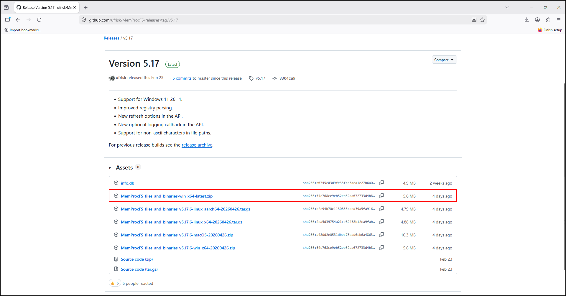Click the package icon beside v5.17.6-win_x64-20260426.zip
Viewport: 566px width, 296px height.
coord(116,248)
